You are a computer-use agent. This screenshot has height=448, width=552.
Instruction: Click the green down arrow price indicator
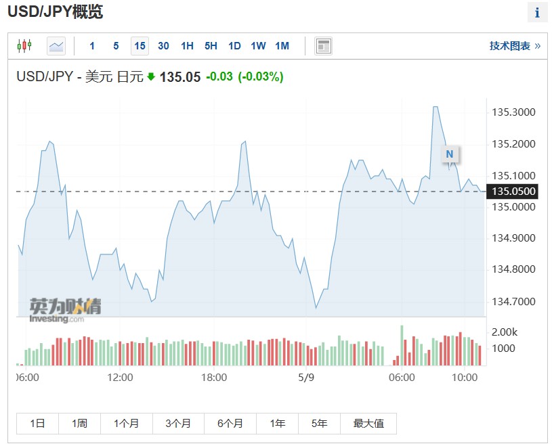[x=151, y=76]
